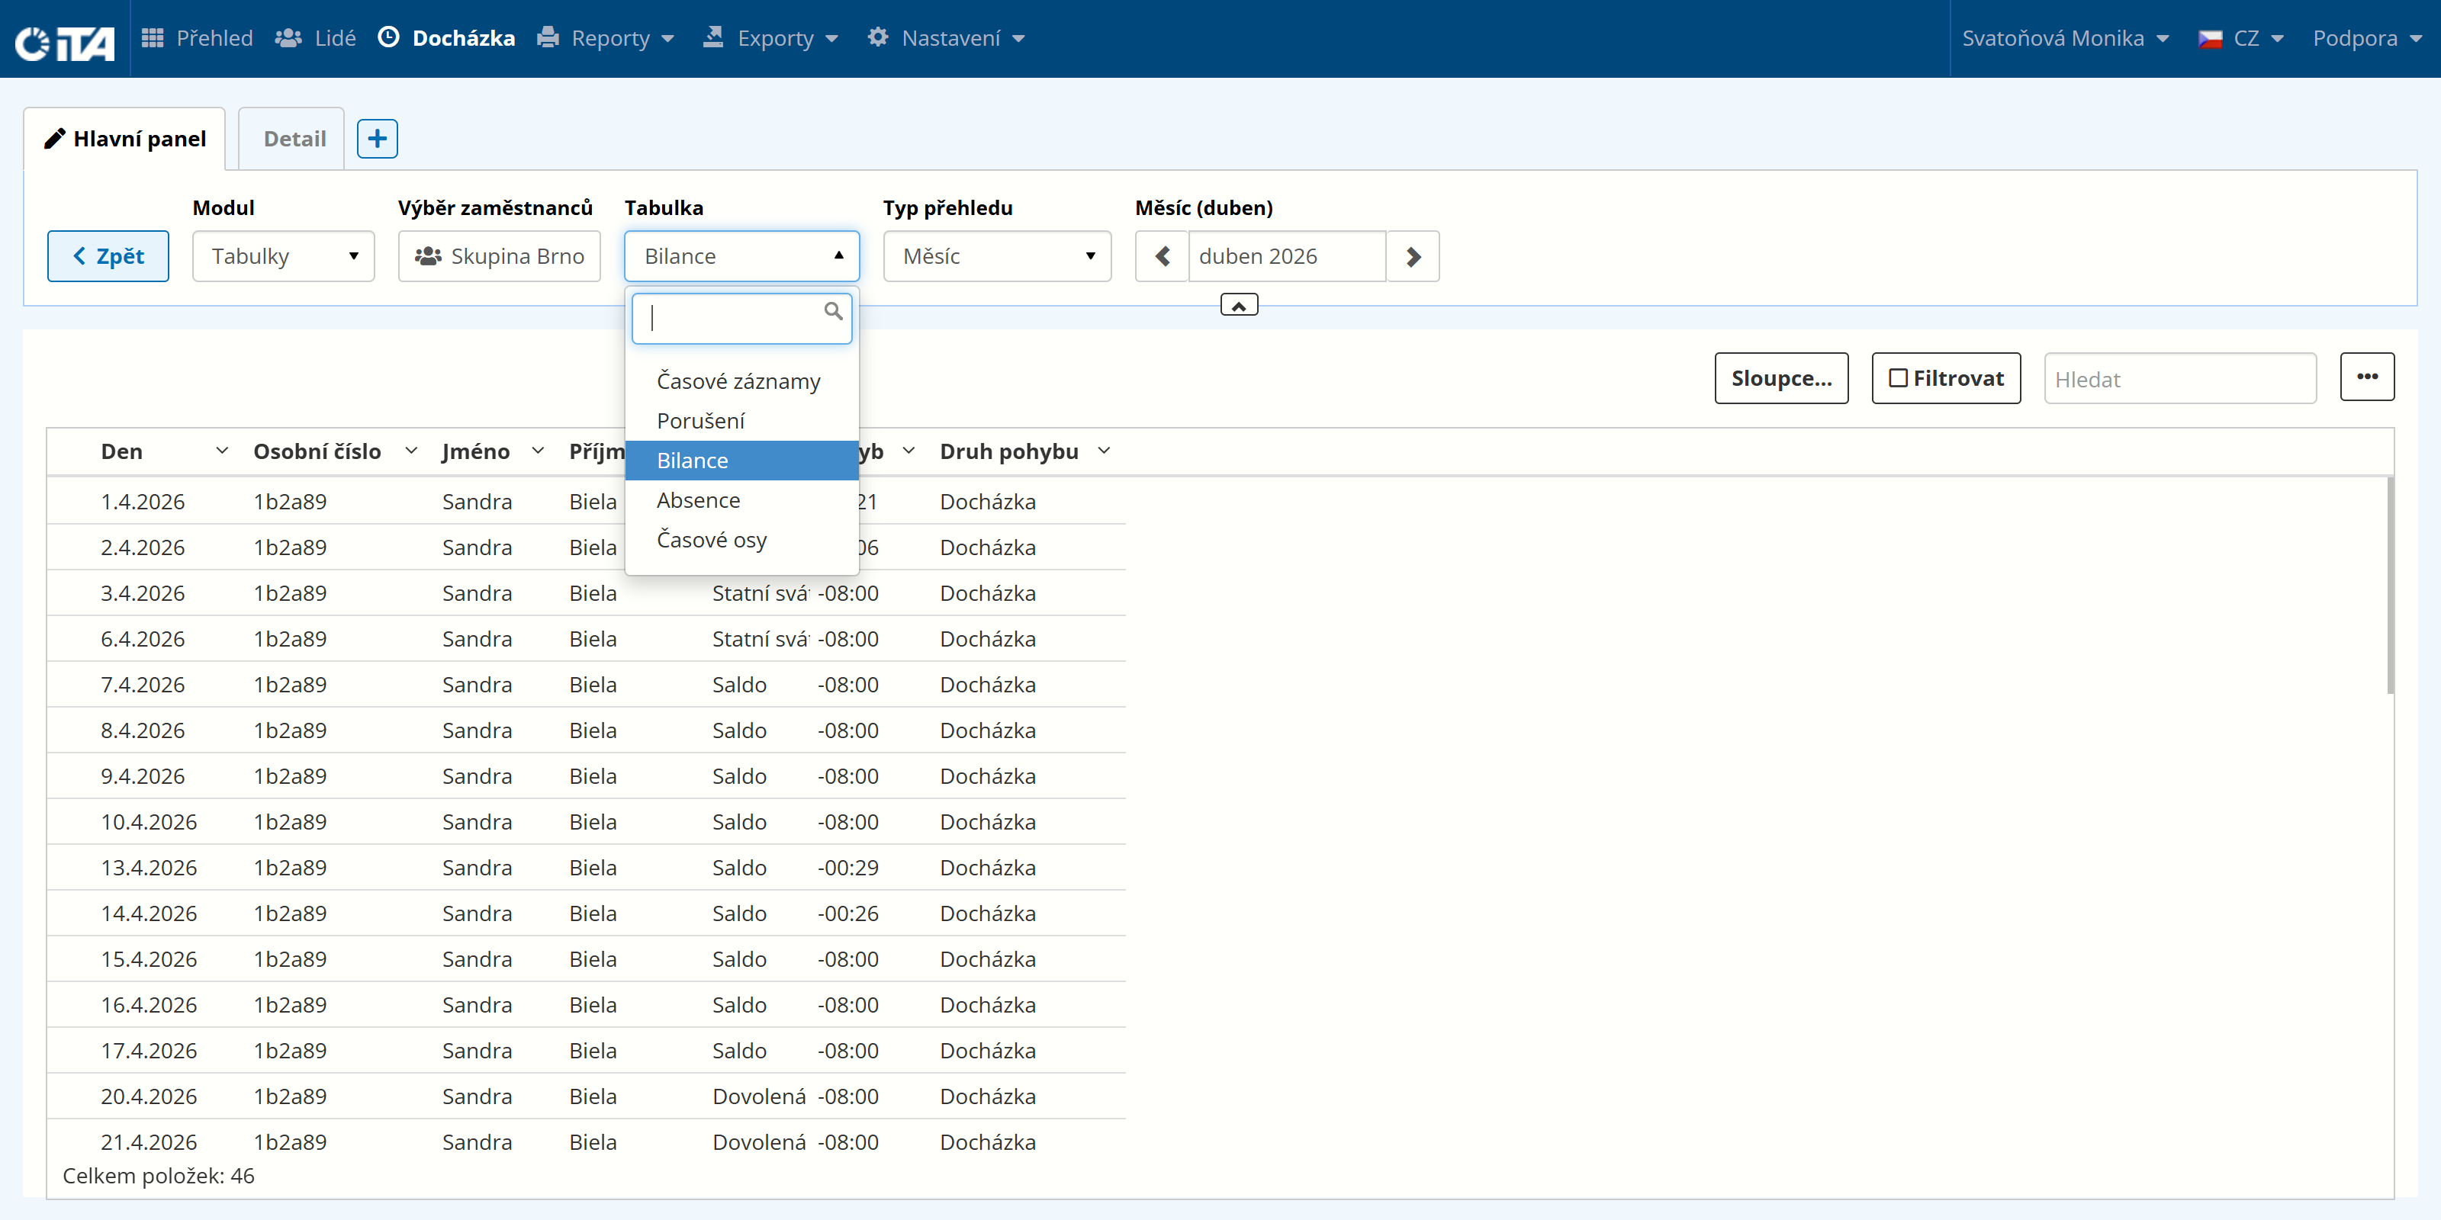
Task: Click the duben 2026 month field
Action: tap(1287, 255)
